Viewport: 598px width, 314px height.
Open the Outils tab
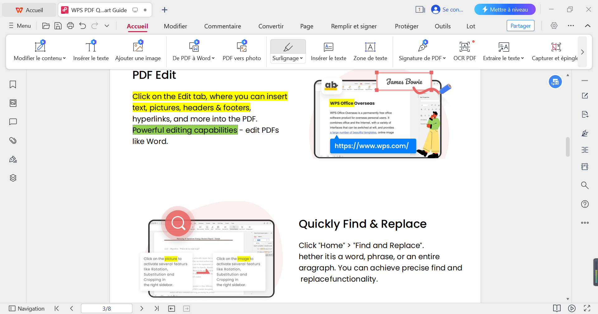(443, 26)
